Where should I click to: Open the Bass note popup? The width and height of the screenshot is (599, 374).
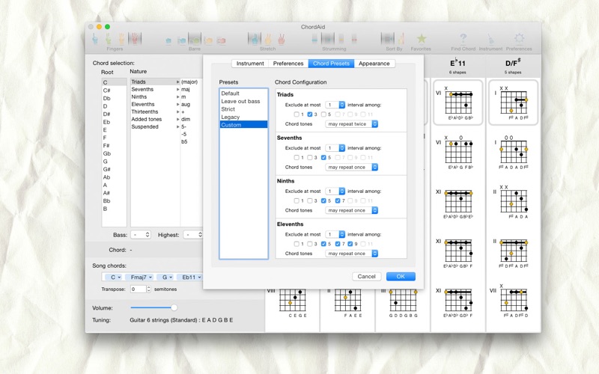pos(141,235)
